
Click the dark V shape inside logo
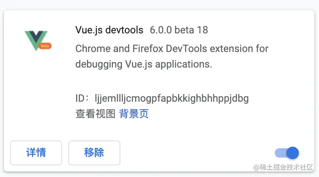[36, 36]
